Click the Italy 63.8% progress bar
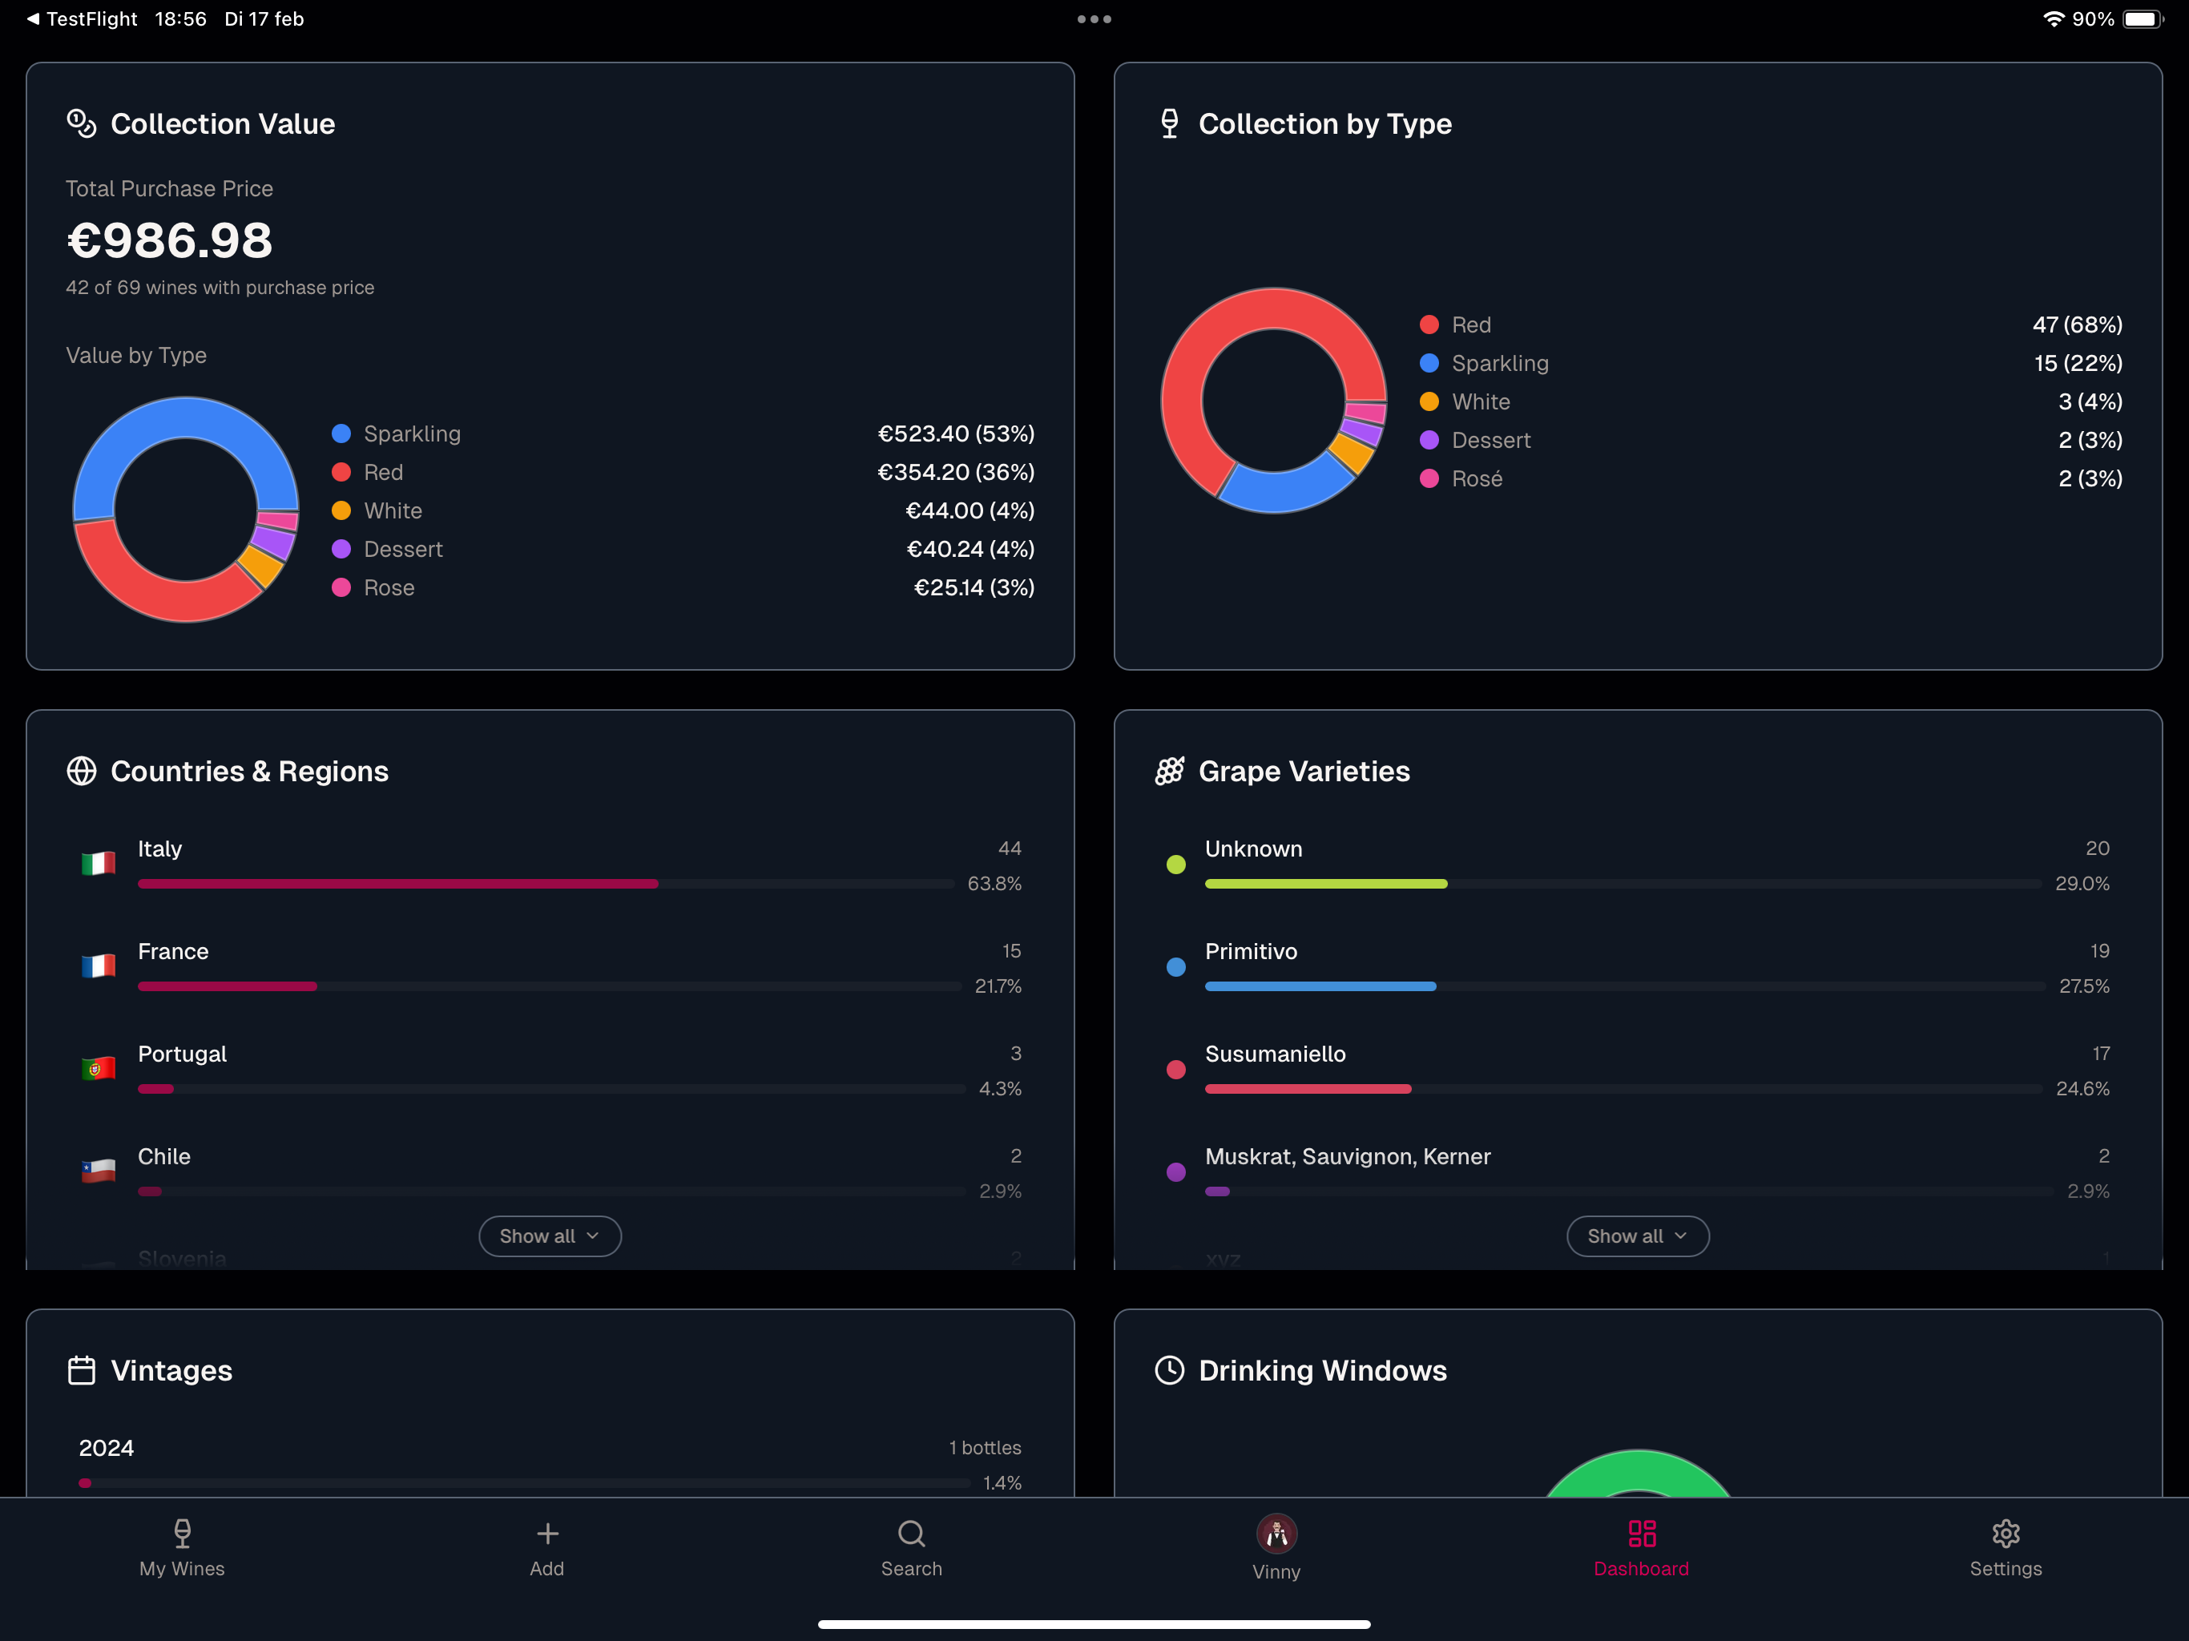 click(546, 884)
